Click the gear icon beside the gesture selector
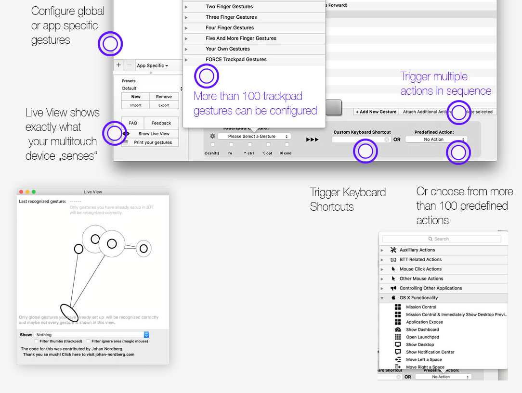The height and width of the screenshot is (393, 522). click(x=212, y=137)
